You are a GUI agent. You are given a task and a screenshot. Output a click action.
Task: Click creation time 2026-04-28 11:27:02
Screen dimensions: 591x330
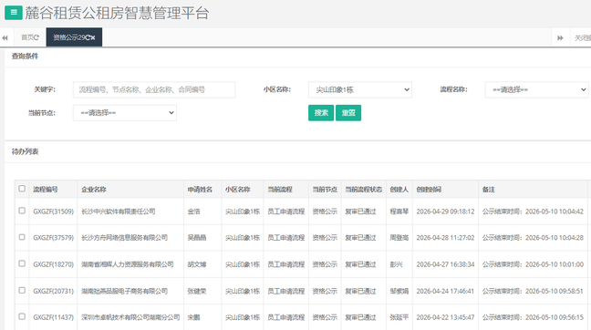(445, 238)
